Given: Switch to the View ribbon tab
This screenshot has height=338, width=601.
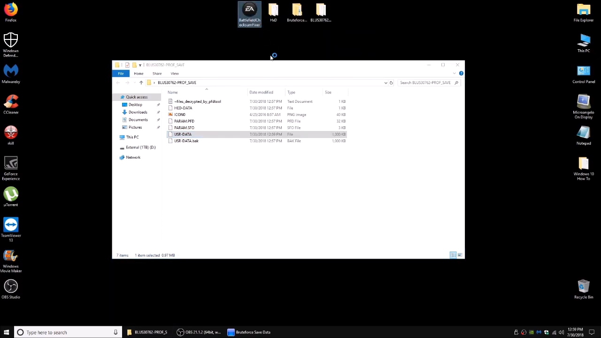Looking at the screenshot, I should click(175, 73).
